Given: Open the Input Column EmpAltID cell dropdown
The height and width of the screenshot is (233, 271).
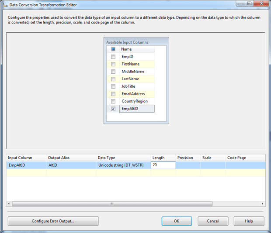Looking at the screenshot, I should click(26, 165).
